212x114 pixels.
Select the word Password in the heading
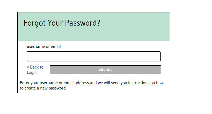click(82, 23)
